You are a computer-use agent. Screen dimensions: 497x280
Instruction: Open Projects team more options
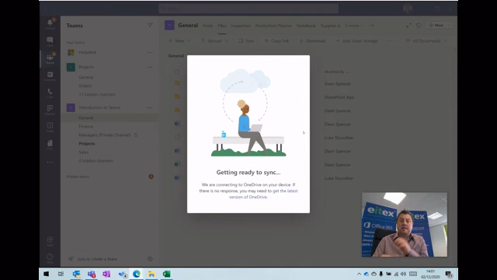click(x=150, y=67)
